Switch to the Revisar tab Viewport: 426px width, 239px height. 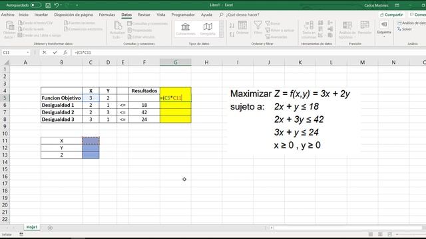[144, 15]
